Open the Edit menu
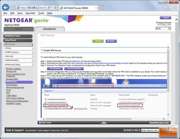The width and height of the screenshot is (180, 139). click(12, 13)
